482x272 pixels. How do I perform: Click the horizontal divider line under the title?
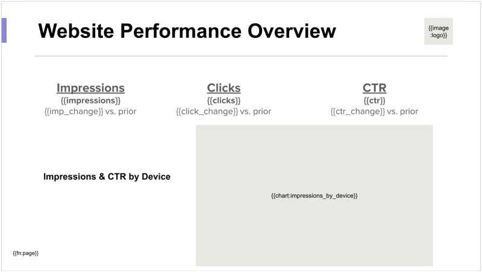[241, 56]
